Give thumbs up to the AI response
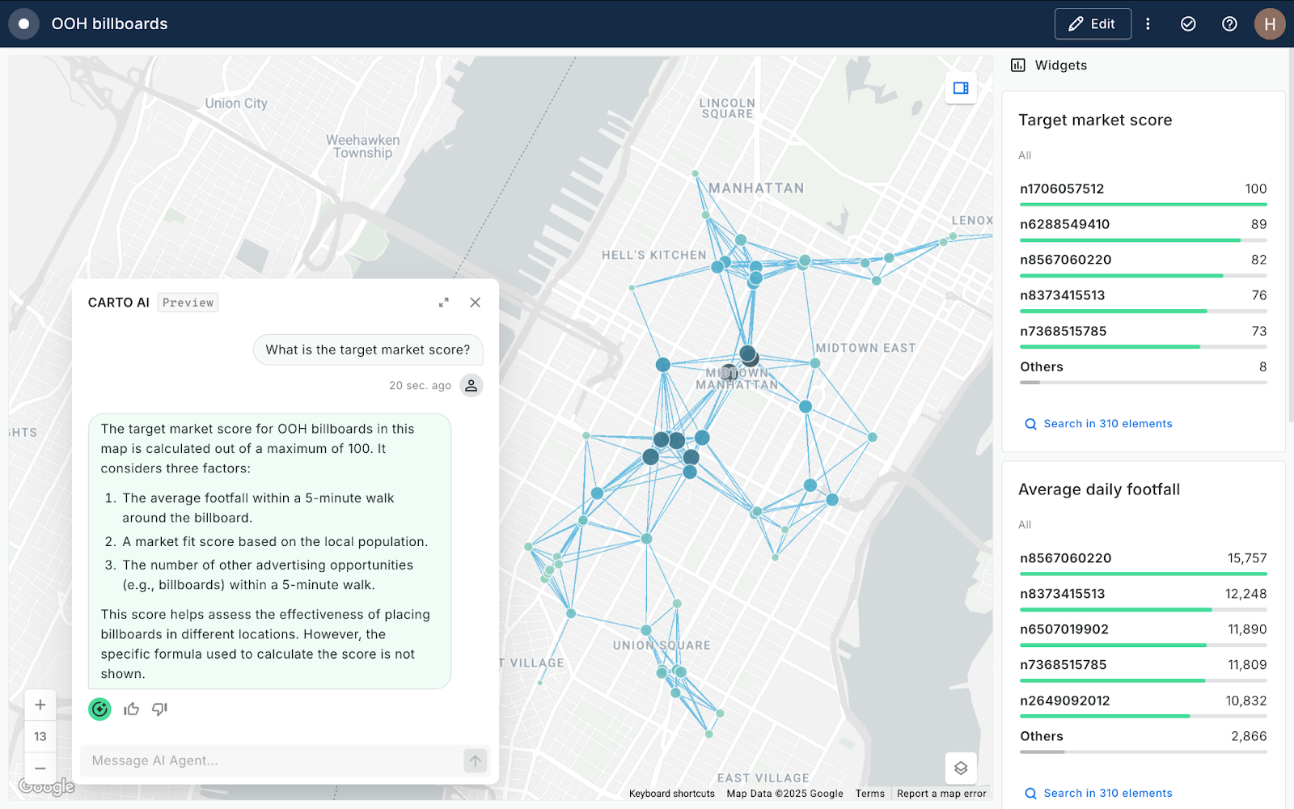Viewport: 1294px width, 809px height. (x=131, y=709)
